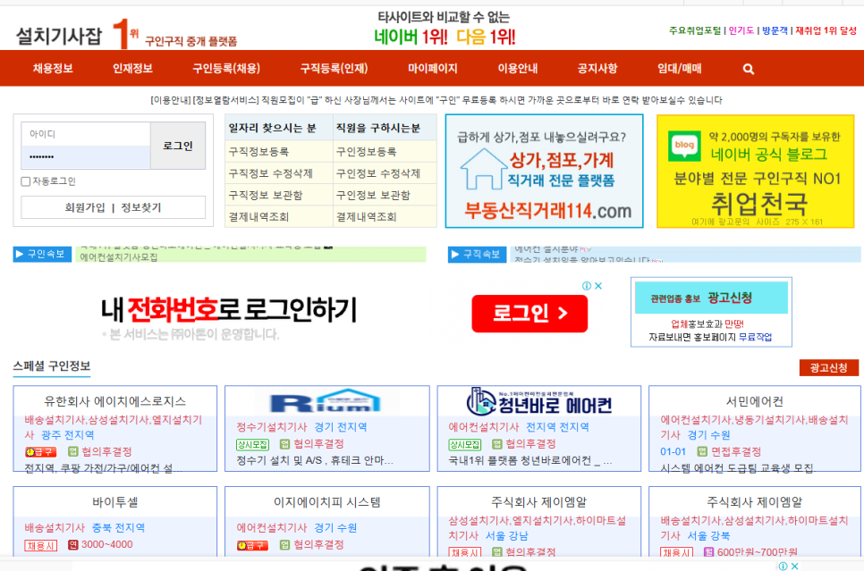Open 채용정보 menu
Screen dimensions: 864x571
coord(53,68)
